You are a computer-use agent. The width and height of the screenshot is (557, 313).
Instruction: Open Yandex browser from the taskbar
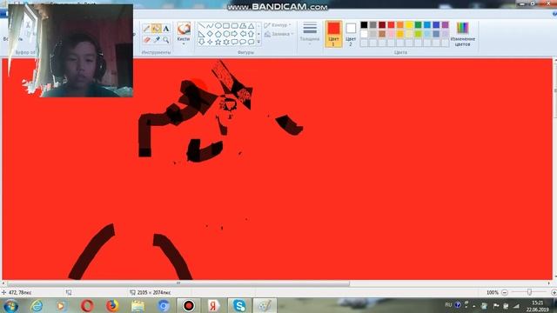pyautogui.click(x=213, y=305)
